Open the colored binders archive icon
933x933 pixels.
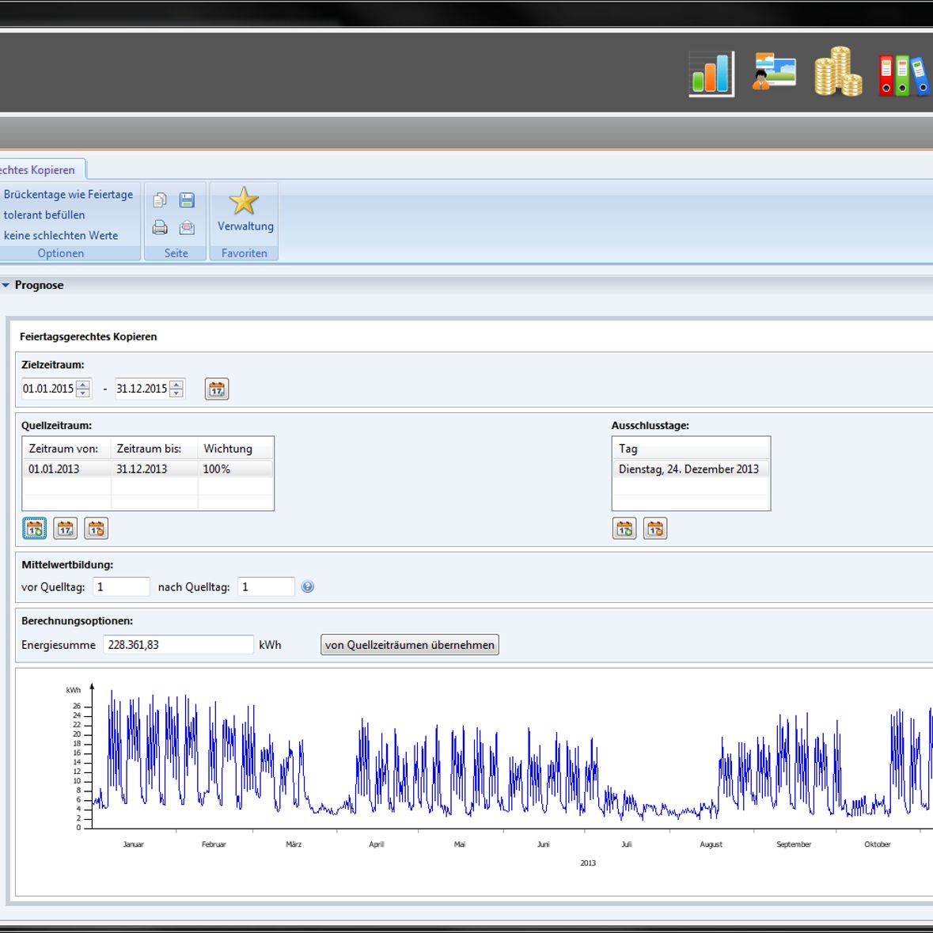(905, 75)
